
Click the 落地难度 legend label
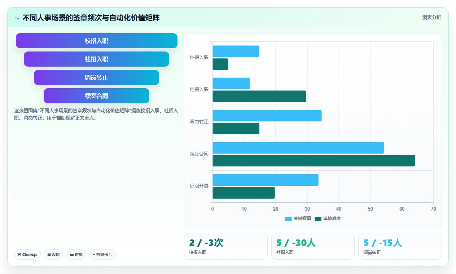click(x=332, y=219)
